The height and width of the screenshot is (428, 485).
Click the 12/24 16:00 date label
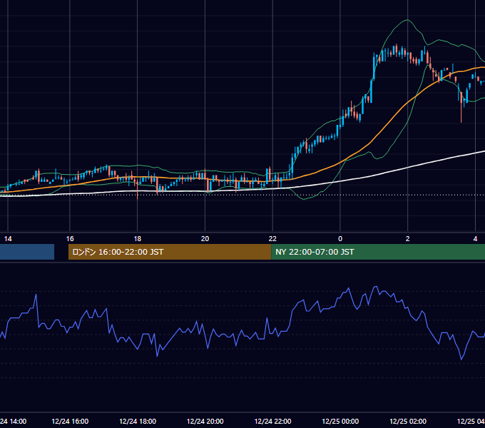pyautogui.click(x=70, y=421)
